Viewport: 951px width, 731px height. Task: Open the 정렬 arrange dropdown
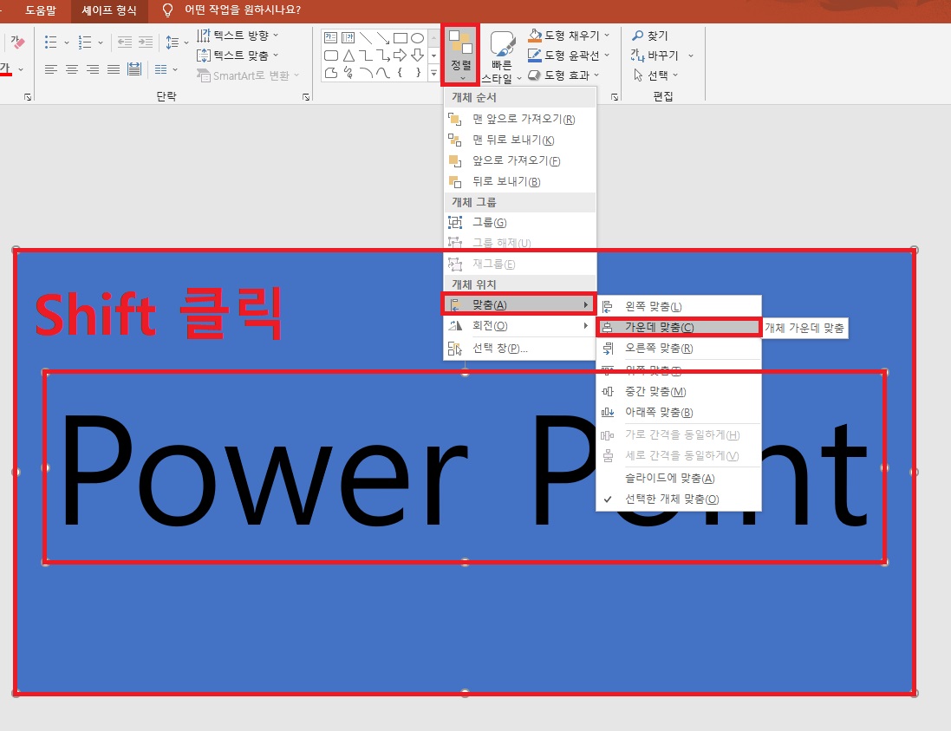point(461,55)
